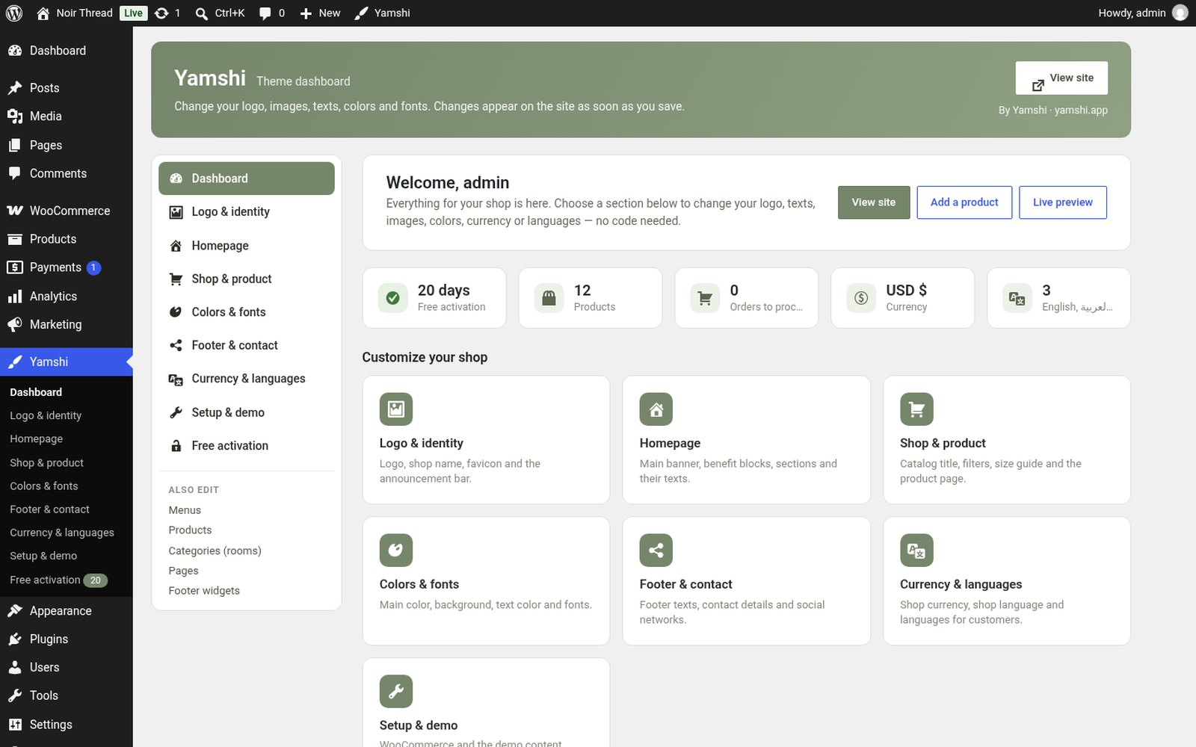Click the green View site button under Welcome
Screen dimensions: 1196x747
click(874, 202)
